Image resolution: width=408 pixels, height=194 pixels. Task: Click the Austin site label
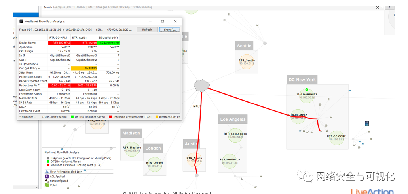pos(191,144)
